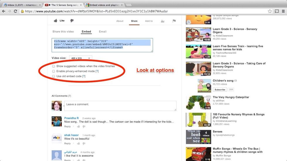The height and width of the screenshot is (161, 287).
Task: Click old embed code help [?] link
Action: pyautogui.click(x=84, y=76)
